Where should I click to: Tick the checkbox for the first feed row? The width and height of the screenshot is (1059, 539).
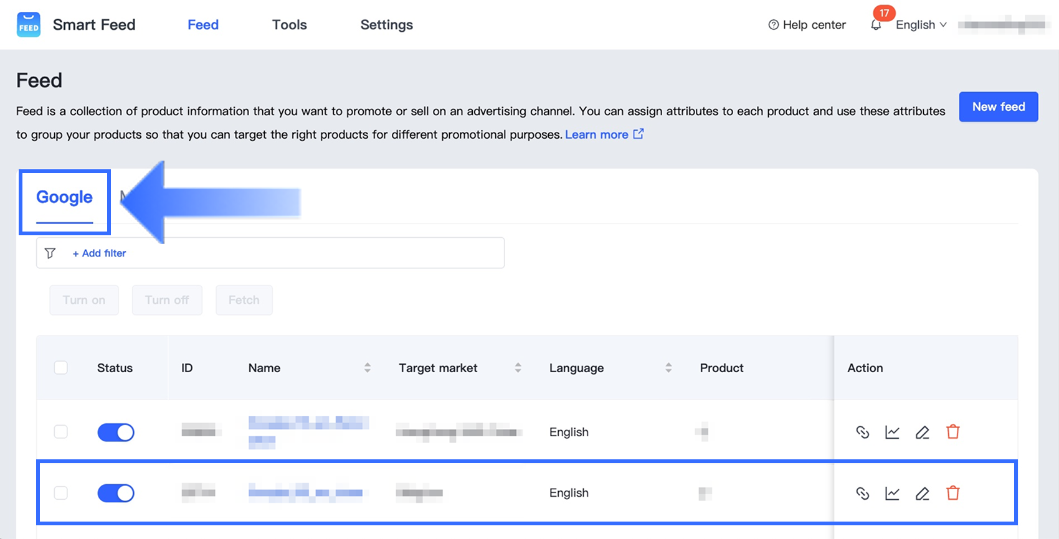[x=61, y=432]
